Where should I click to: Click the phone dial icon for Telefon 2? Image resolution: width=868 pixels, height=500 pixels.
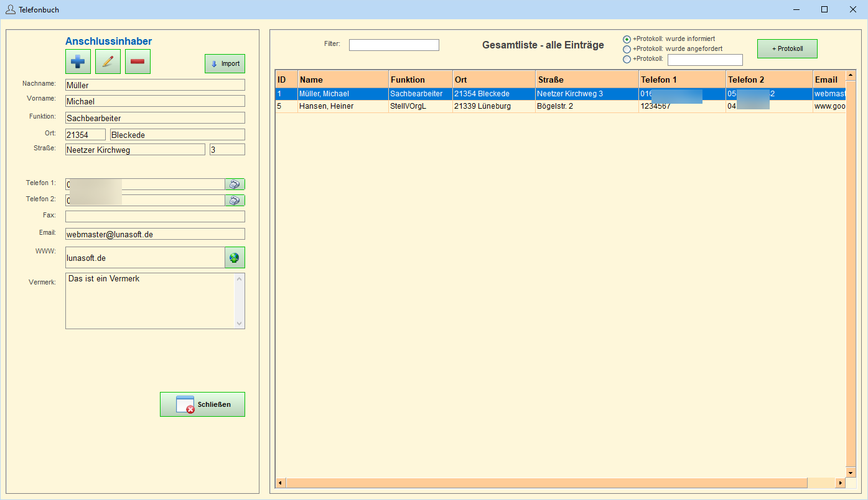[235, 201]
